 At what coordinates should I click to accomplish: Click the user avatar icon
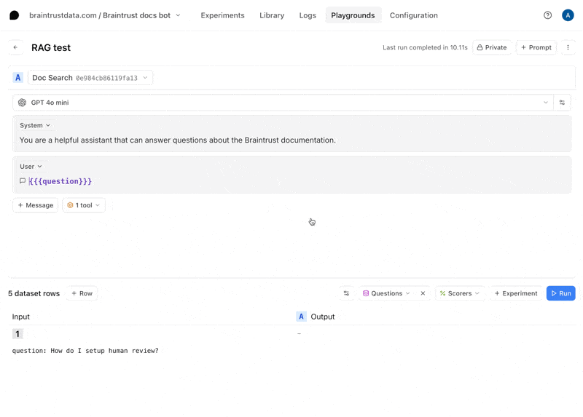pyautogui.click(x=568, y=15)
